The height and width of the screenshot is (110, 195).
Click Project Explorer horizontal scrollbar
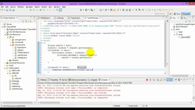(x=18, y=103)
